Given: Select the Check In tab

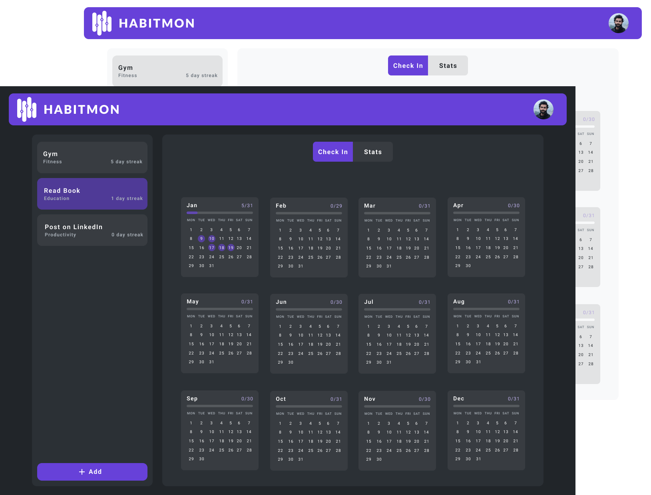Looking at the screenshot, I should pyautogui.click(x=332, y=152).
